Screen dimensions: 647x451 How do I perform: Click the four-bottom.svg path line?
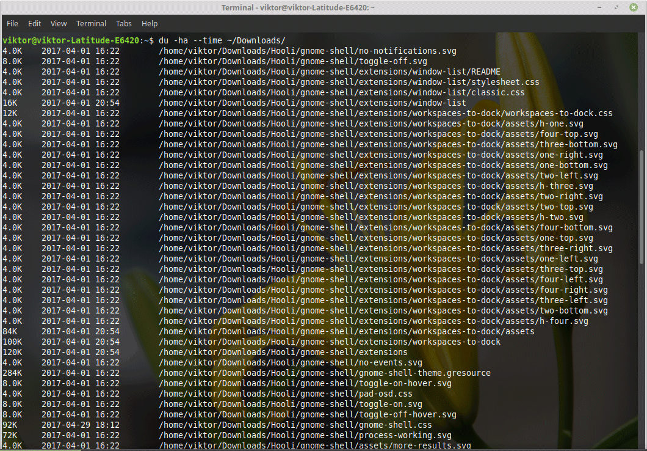click(385, 227)
